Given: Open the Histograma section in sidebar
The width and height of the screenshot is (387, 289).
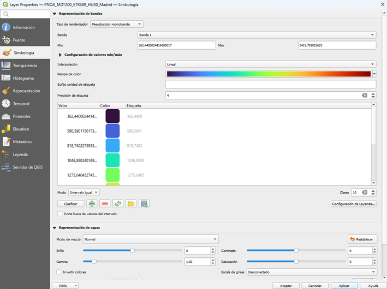Looking at the screenshot, I should pos(23,78).
